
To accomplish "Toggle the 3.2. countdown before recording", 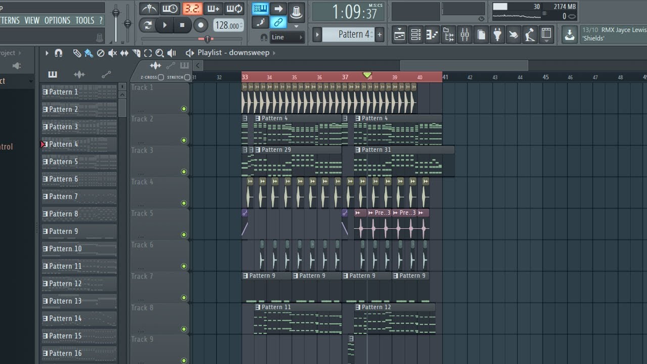I will (x=192, y=9).
